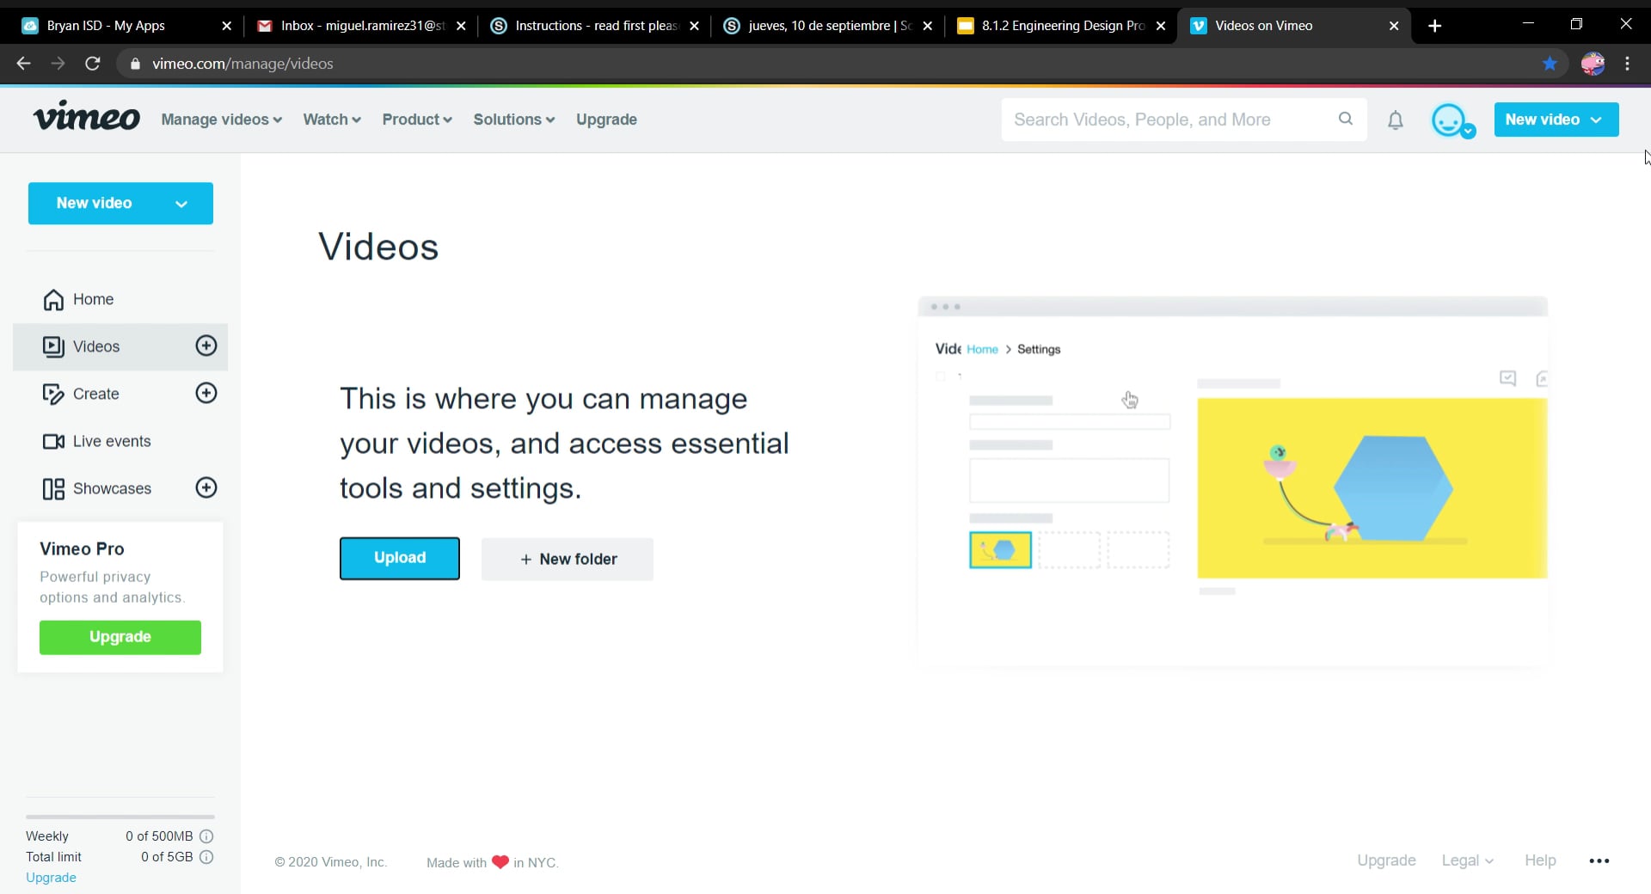Click Upgrade in the top navigation
The width and height of the screenshot is (1651, 894).
[606, 119]
